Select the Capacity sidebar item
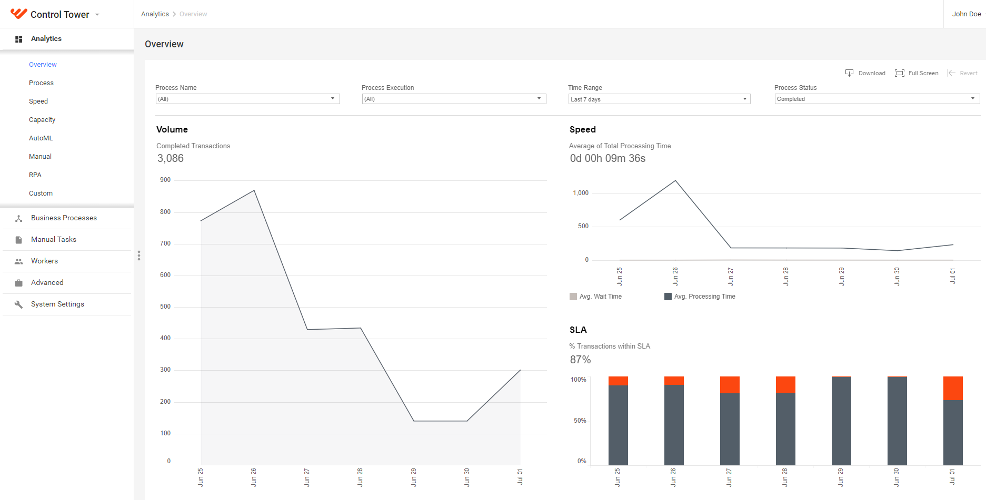This screenshot has width=986, height=500. (42, 120)
